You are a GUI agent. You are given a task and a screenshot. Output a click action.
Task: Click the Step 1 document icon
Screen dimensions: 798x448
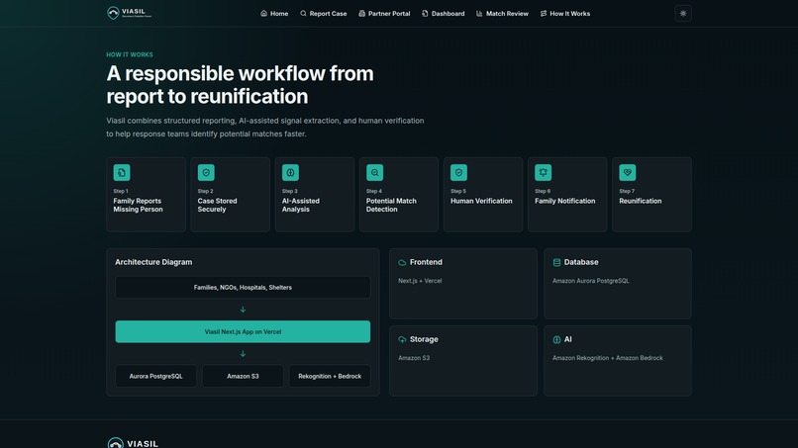point(122,172)
